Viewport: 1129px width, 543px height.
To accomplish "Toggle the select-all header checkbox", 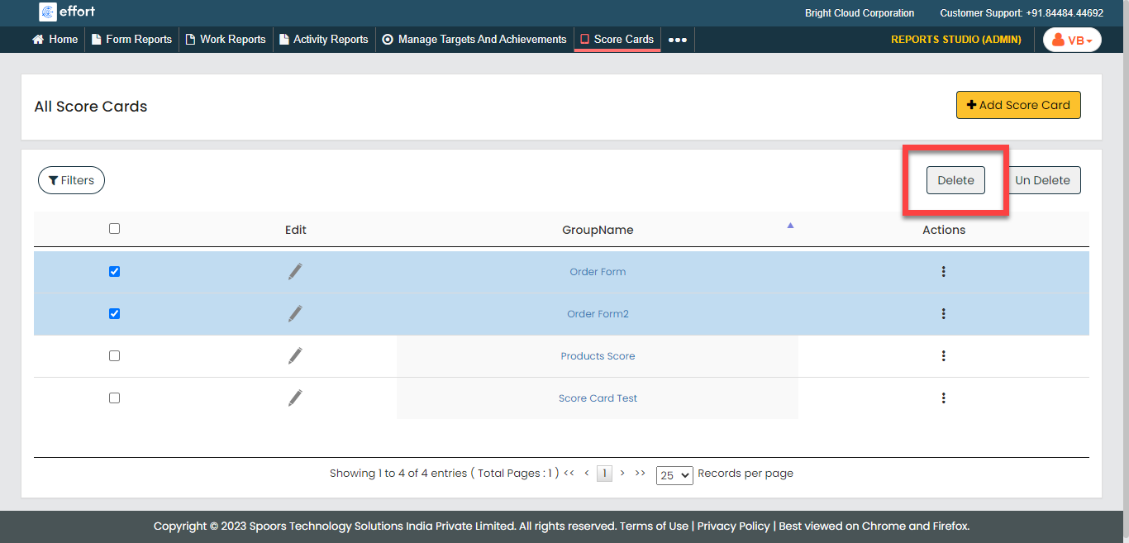I will pyautogui.click(x=114, y=229).
